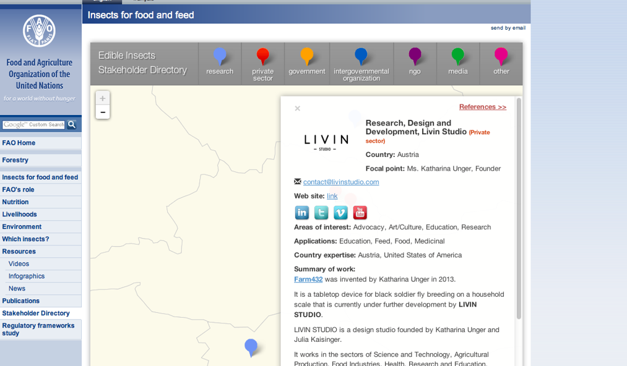Screen dimensions: 627x366
Task: Click the LIVIN Studio logo
Action: tap(326, 142)
